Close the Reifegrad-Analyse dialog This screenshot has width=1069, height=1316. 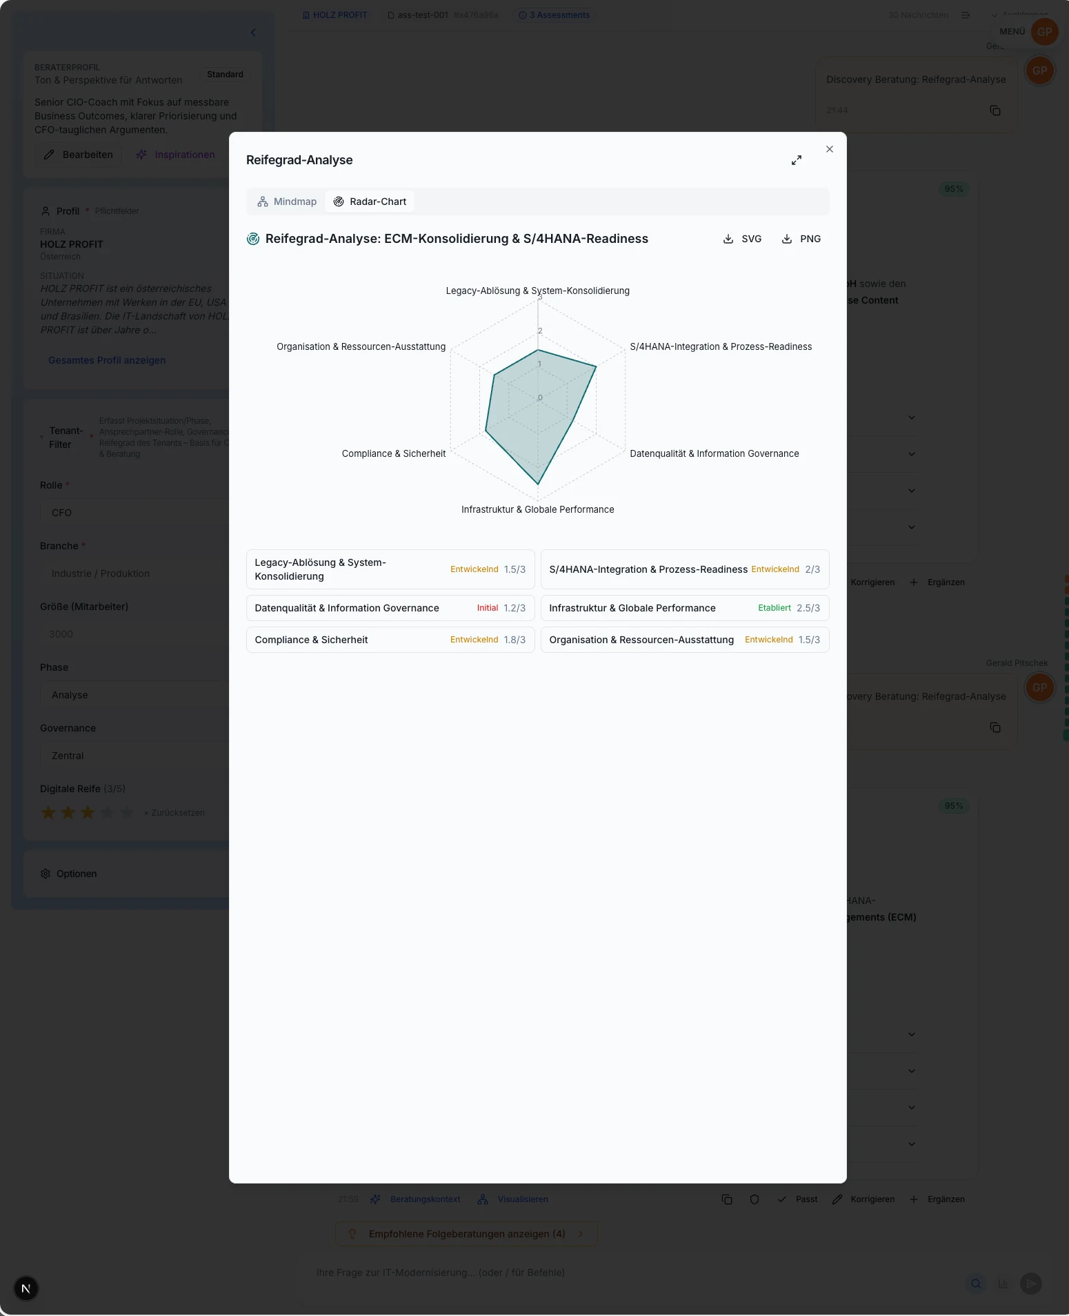(x=829, y=149)
